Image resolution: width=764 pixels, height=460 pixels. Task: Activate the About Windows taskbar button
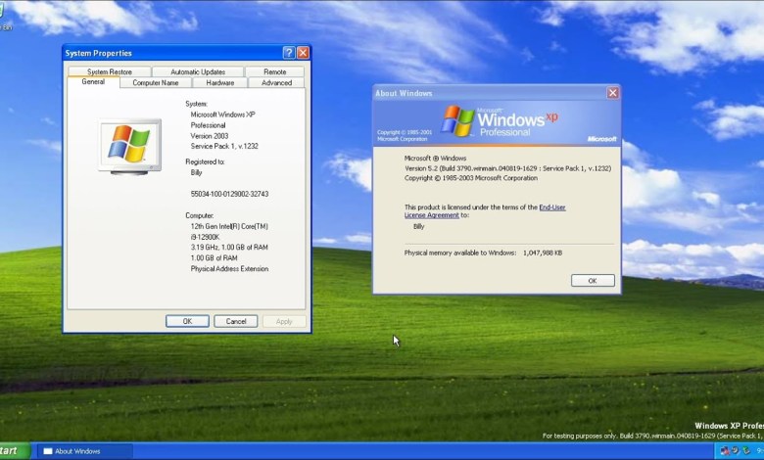(x=85, y=451)
